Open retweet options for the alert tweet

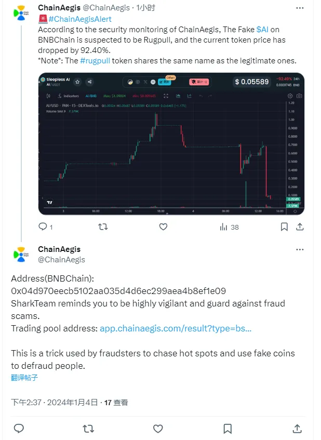click(x=103, y=226)
